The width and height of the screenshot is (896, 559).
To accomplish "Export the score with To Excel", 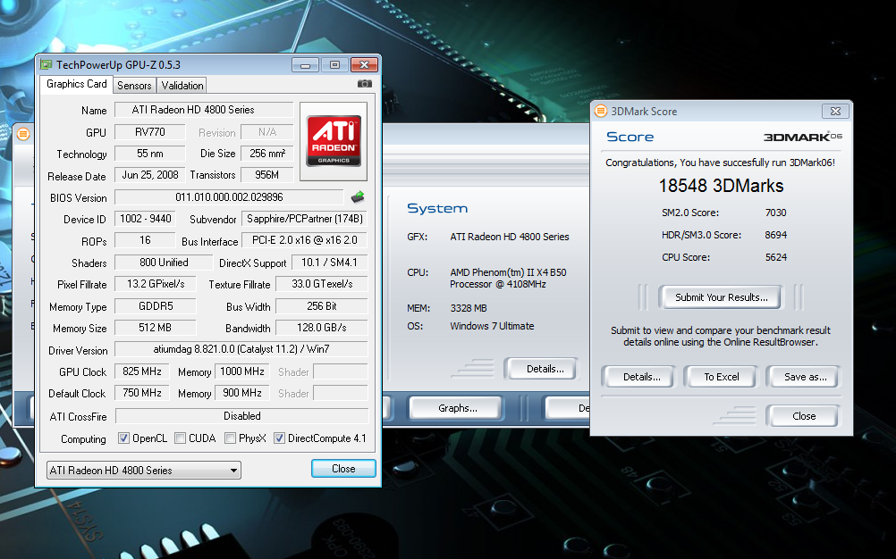I will (721, 377).
